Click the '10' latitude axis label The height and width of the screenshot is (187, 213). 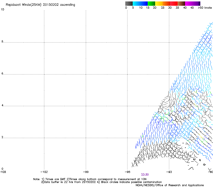click(2, 9)
